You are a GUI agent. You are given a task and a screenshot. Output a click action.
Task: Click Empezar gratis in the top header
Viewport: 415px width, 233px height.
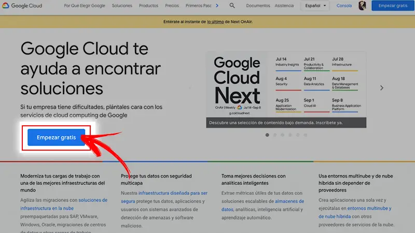pyautogui.click(x=393, y=6)
